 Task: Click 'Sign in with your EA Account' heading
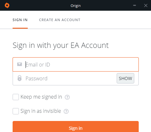(x=61, y=45)
